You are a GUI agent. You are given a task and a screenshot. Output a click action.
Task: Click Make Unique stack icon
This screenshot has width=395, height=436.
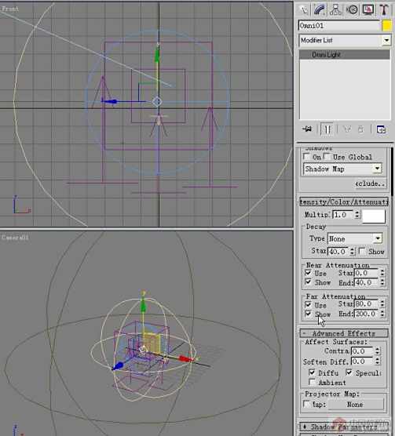[x=347, y=129]
